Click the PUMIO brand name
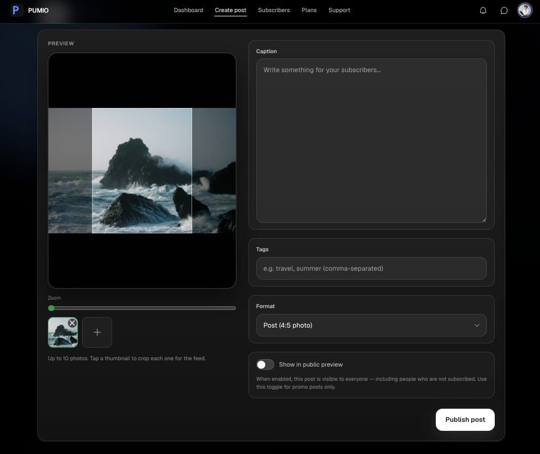 click(x=38, y=11)
